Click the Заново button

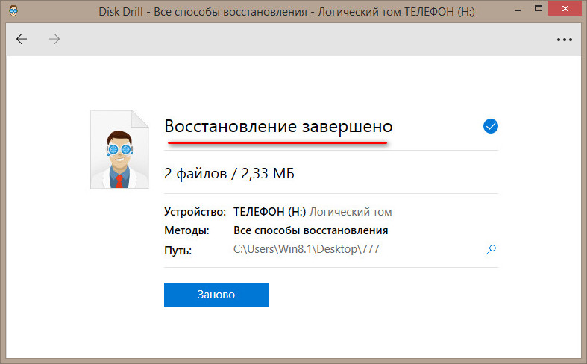[x=216, y=295]
